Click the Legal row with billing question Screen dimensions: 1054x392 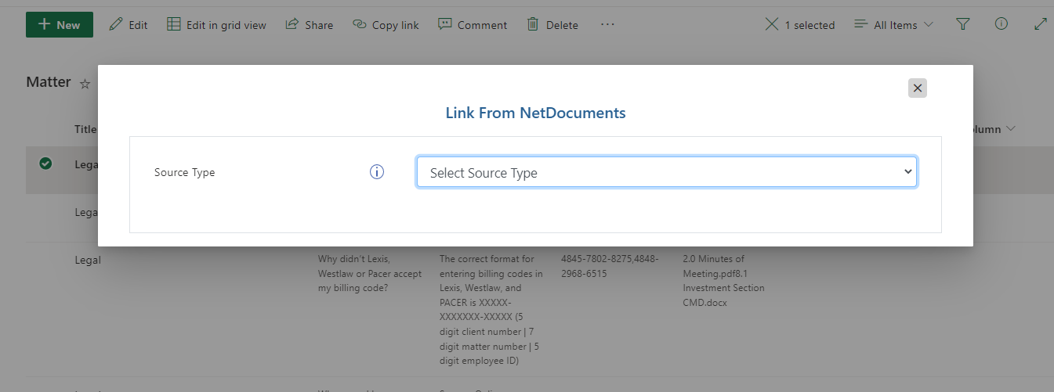click(527, 311)
